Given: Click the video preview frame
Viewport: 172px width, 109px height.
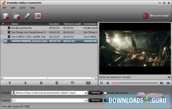Looking at the screenshot, I should [135, 48].
